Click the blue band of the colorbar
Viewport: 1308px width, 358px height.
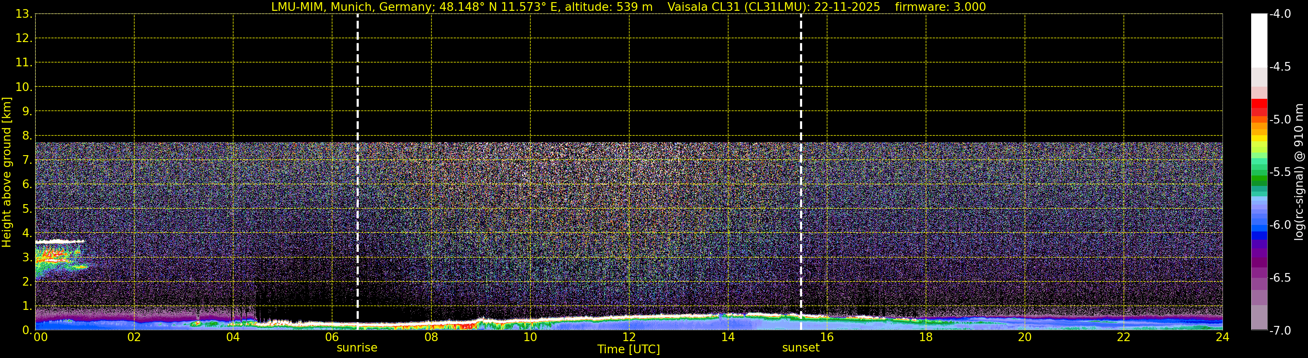pyautogui.click(x=1259, y=235)
